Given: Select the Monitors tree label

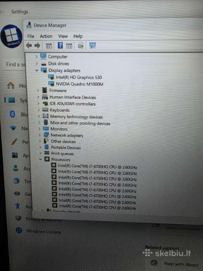Looking at the screenshot, I should [59, 129].
